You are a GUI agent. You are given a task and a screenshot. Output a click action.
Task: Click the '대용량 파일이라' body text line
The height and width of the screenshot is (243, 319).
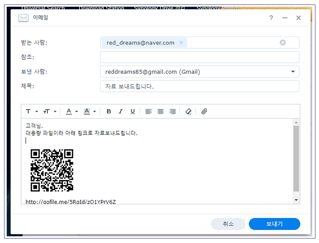[x=81, y=133]
